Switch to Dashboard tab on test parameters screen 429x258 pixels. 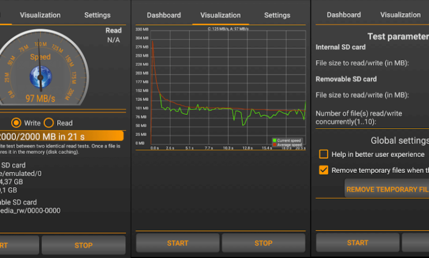click(x=344, y=15)
